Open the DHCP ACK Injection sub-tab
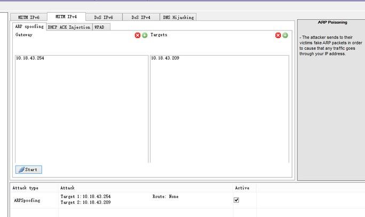The width and height of the screenshot is (365, 217). tap(69, 27)
